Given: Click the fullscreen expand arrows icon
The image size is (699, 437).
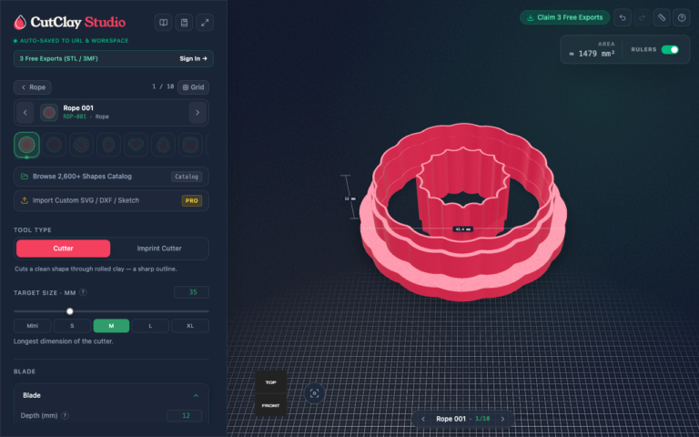Looking at the screenshot, I should coord(205,23).
